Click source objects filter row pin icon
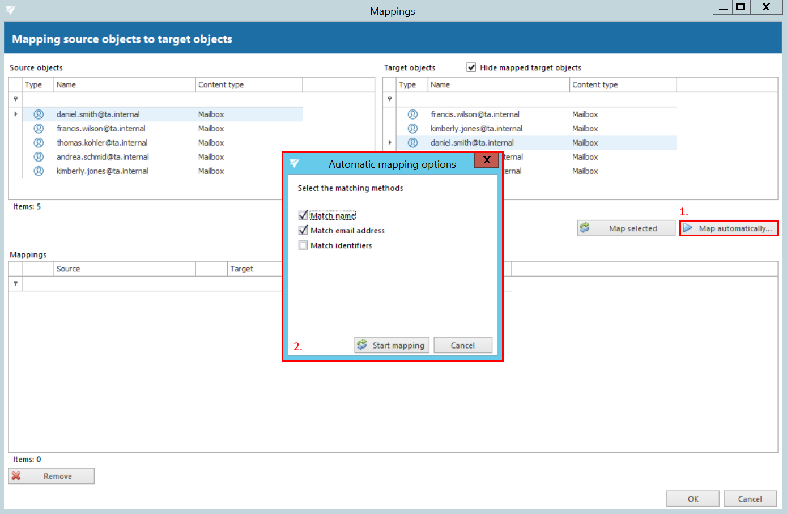 tap(15, 99)
